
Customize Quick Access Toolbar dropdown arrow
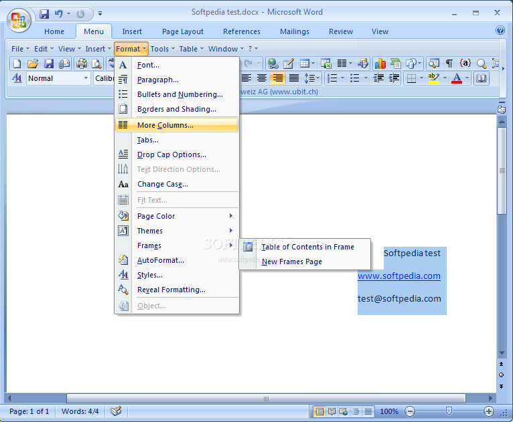(100, 14)
